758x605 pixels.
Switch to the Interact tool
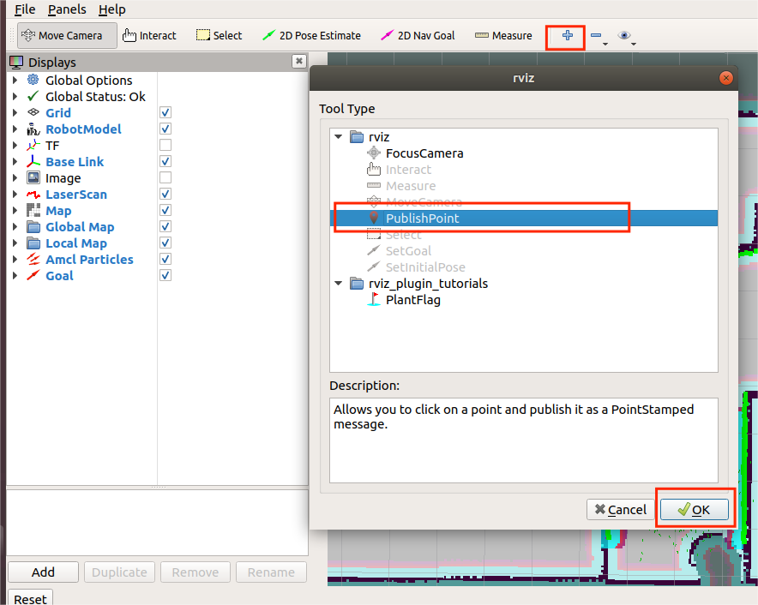click(x=149, y=36)
